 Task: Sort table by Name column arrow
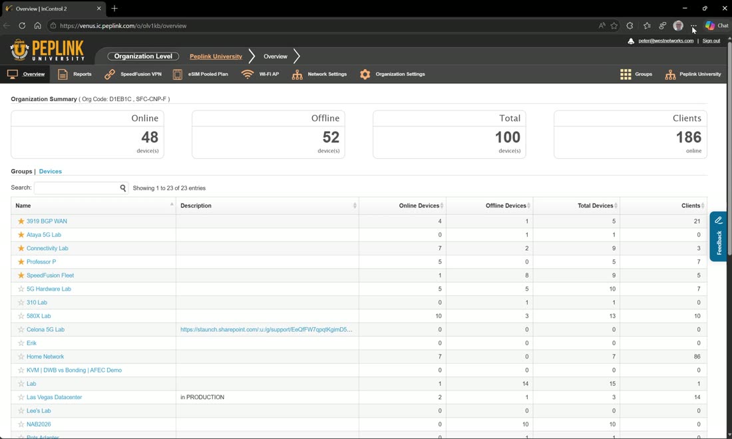click(x=172, y=204)
